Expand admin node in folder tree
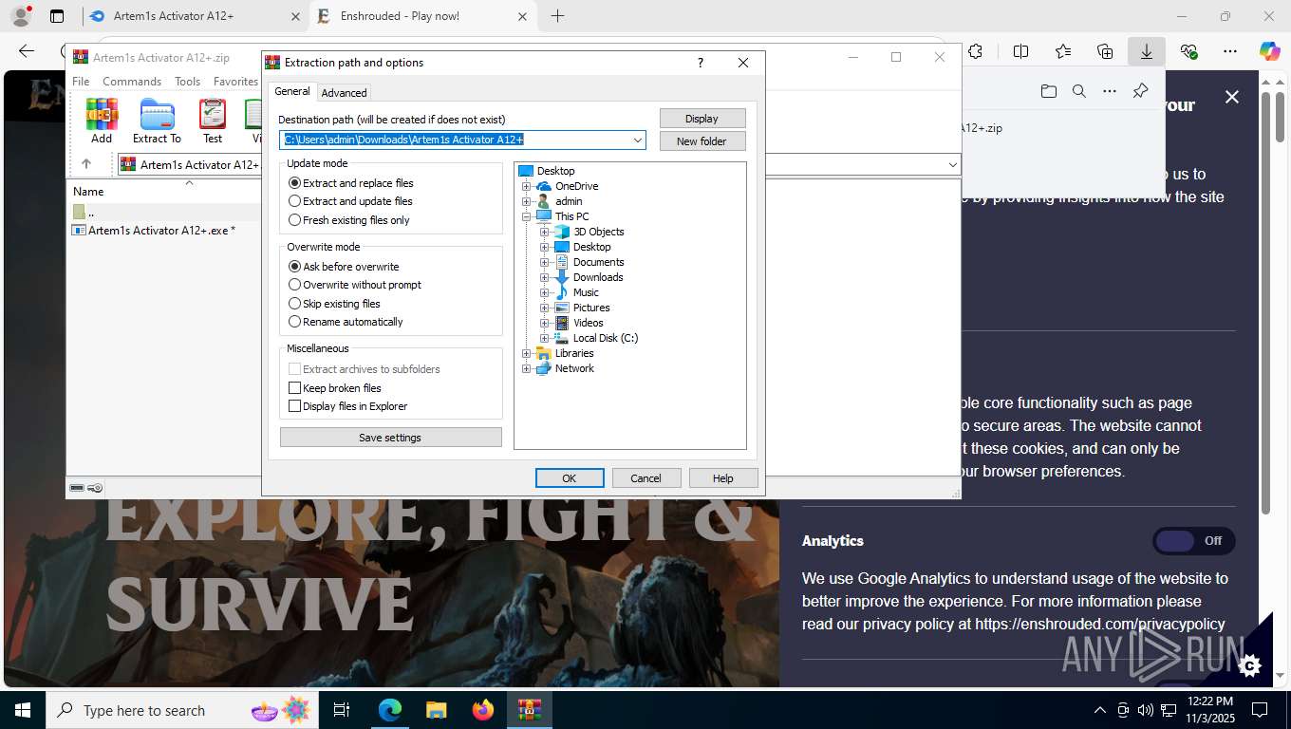The image size is (1291, 729). pos(526,201)
